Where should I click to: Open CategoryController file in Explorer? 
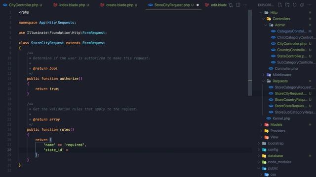[292, 31]
